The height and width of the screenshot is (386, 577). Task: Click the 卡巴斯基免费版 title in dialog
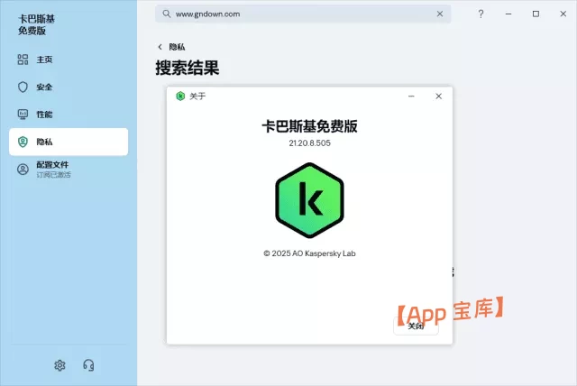pos(309,126)
